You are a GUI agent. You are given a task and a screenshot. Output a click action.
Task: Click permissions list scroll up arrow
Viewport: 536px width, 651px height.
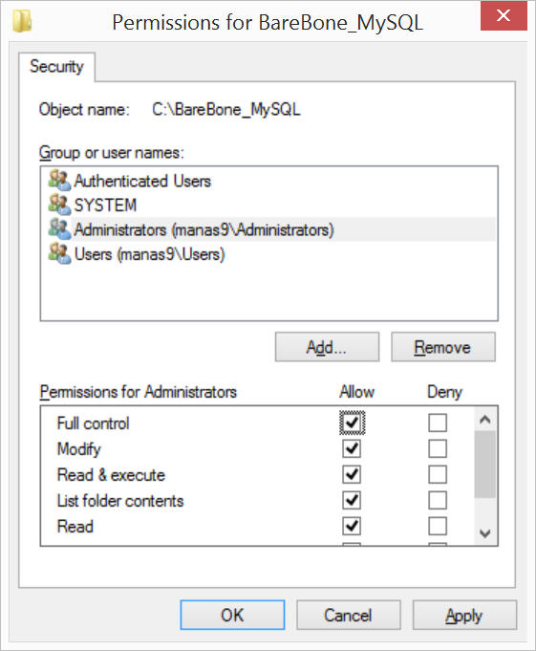(x=485, y=420)
